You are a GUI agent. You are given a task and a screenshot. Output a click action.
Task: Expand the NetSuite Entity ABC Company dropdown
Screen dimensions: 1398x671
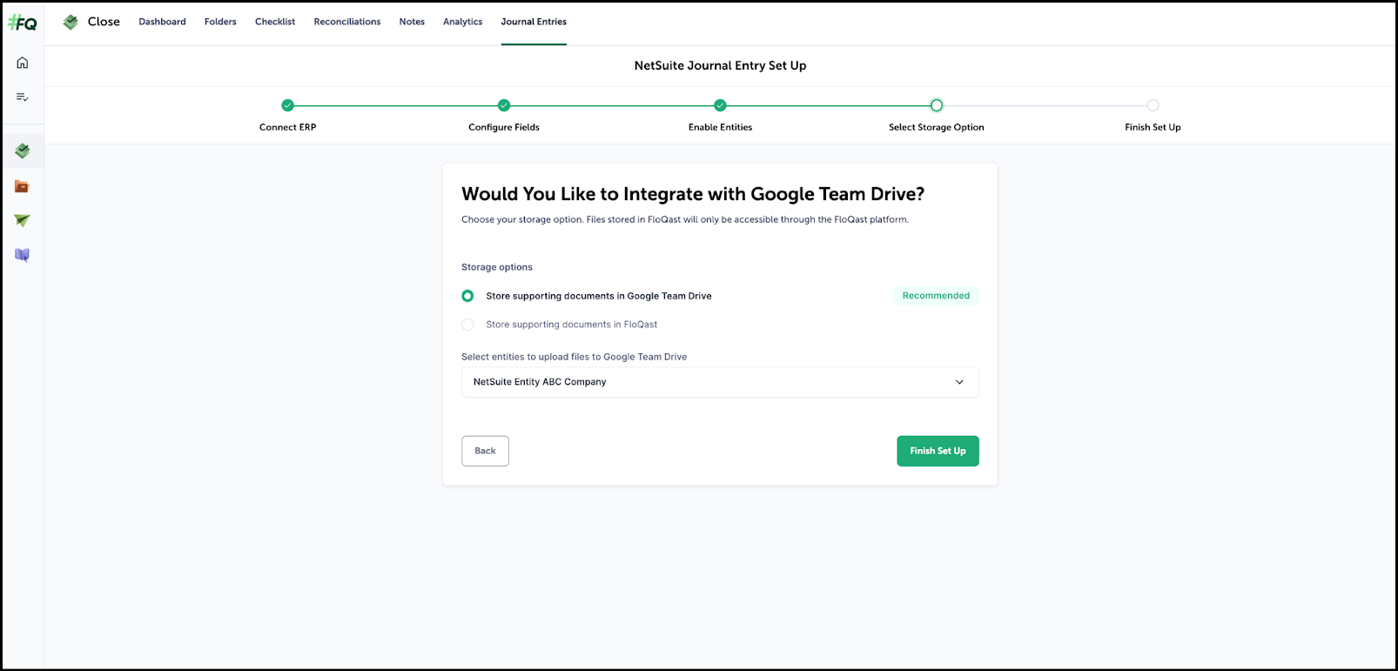[719, 382]
